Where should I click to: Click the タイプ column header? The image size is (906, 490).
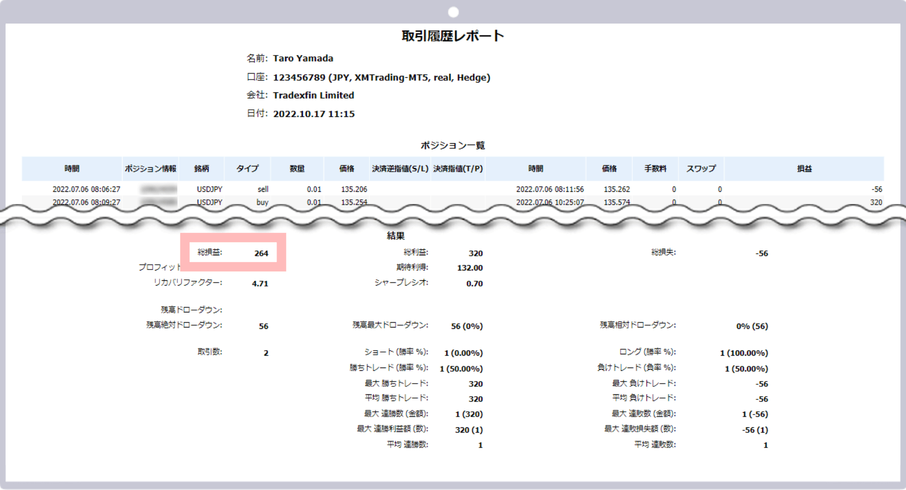(247, 169)
